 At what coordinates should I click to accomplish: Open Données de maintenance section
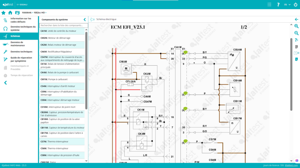tap(18, 44)
